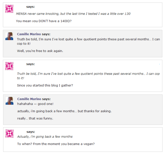Click the italic 'Truth be told' quote in the anonymous comment
The width and height of the screenshot is (165, 153).
(88, 76)
